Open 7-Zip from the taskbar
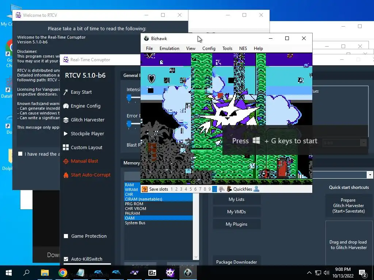Screen dimensions: 374x280 click(x=152, y=273)
